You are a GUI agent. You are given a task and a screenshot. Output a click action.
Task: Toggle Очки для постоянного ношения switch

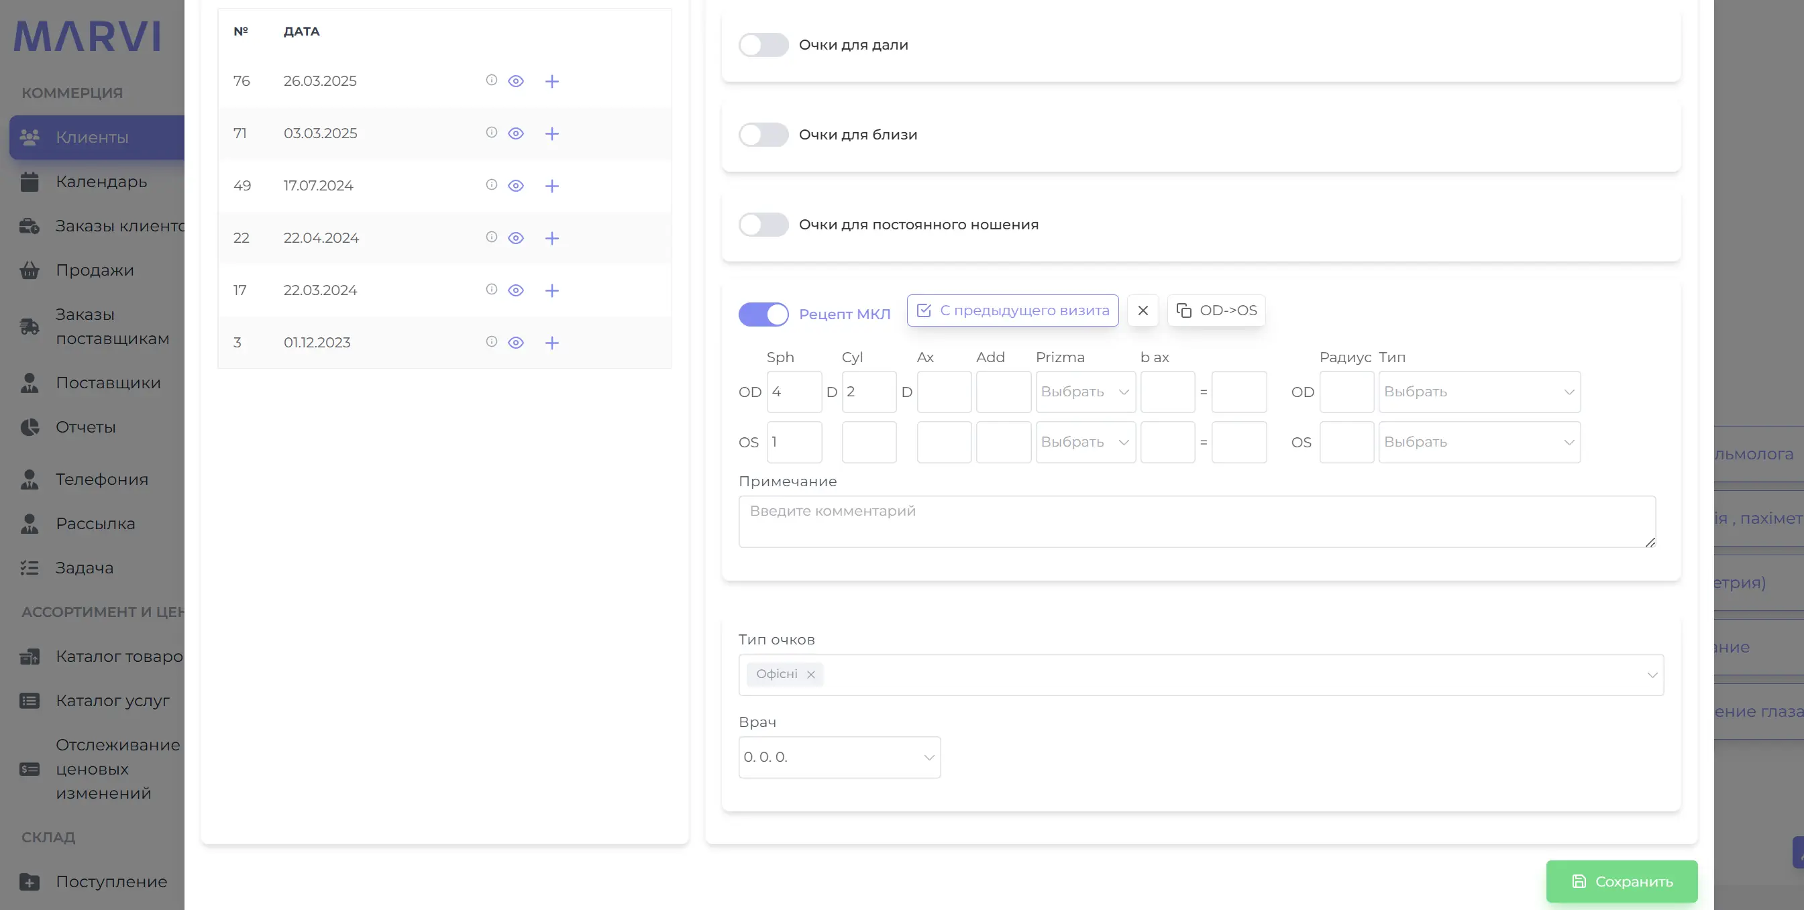coord(763,225)
